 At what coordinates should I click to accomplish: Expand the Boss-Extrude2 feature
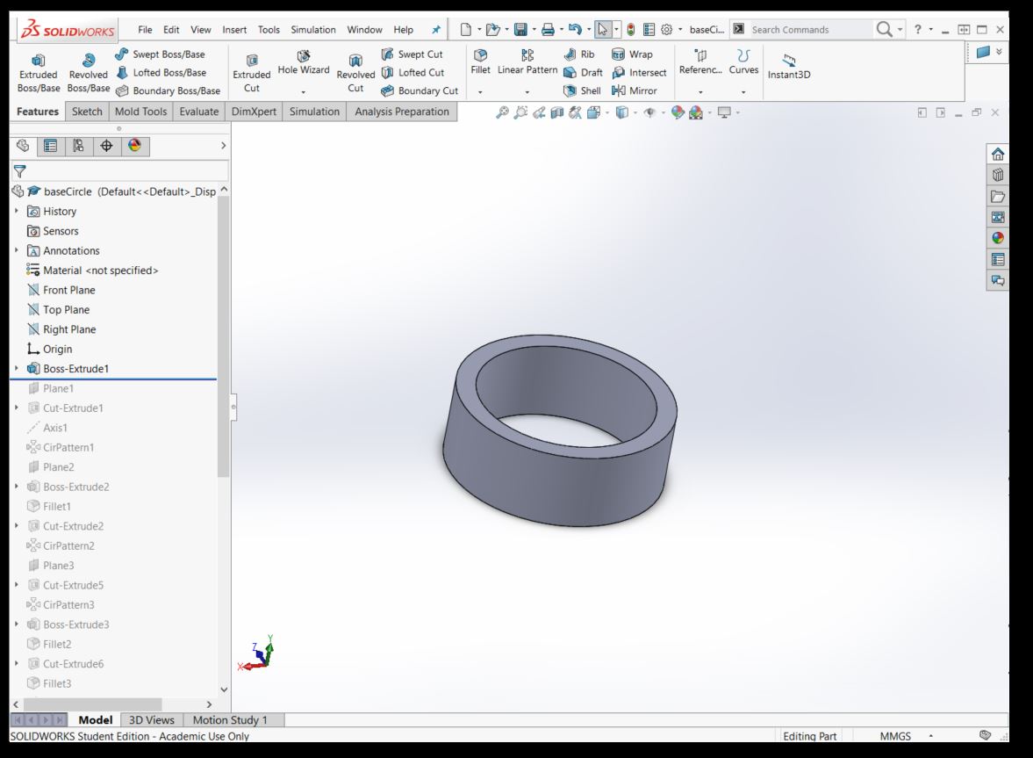[x=17, y=487]
